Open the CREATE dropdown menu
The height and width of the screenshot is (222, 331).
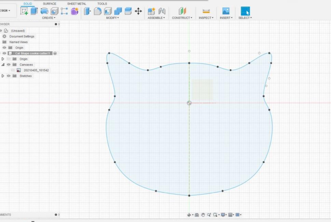point(49,18)
